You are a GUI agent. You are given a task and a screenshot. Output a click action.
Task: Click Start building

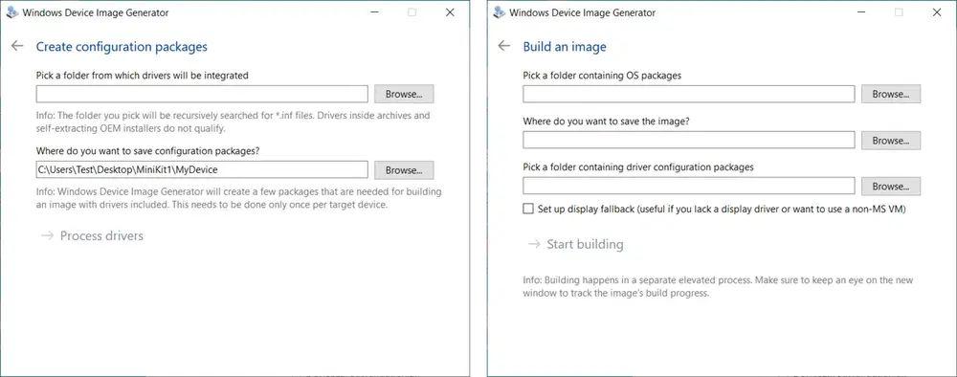click(x=576, y=245)
